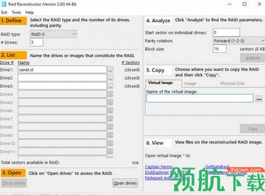Image resolution: width=265 pixels, height=195 pixels.
Task: Click the Drive # column header
Action: click(7, 63)
